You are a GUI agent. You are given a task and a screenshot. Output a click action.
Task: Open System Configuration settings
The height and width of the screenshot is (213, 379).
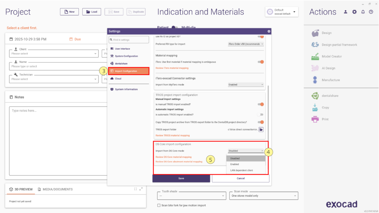click(129, 56)
